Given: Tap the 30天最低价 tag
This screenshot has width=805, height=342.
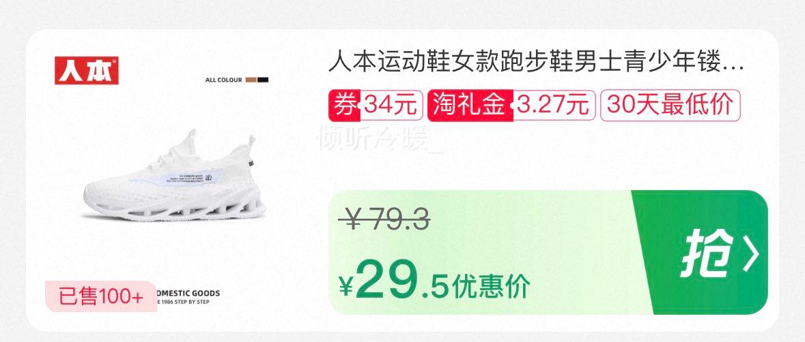Looking at the screenshot, I should click(670, 106).
